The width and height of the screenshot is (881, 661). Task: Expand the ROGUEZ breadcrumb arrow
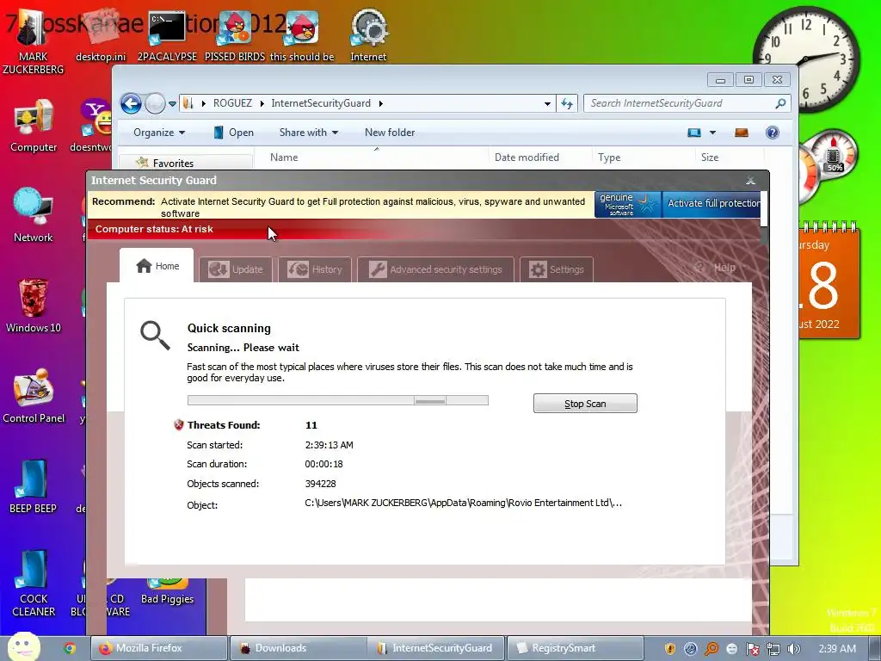click(x=262, y=103)
